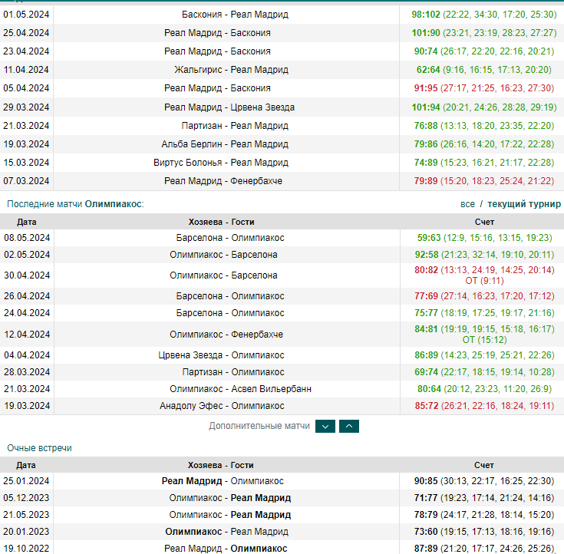Click red score 79:89 from 07.03.2024
564x554 pixels.
pos(426,180)
